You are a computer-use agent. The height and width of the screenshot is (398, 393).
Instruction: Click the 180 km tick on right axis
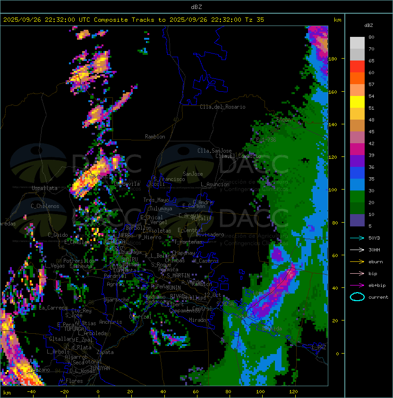(333, 59)
